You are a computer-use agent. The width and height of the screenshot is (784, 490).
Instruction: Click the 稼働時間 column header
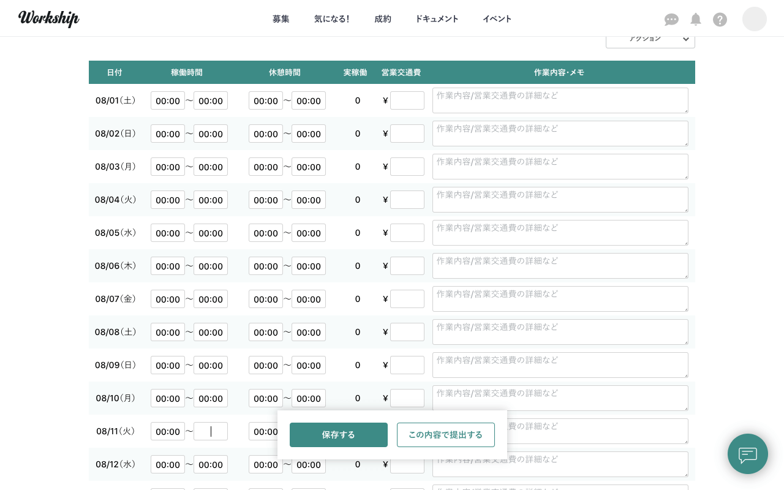coord(187,72)
